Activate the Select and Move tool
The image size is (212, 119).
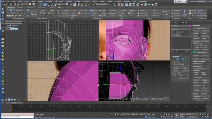[x=45, y=5]
